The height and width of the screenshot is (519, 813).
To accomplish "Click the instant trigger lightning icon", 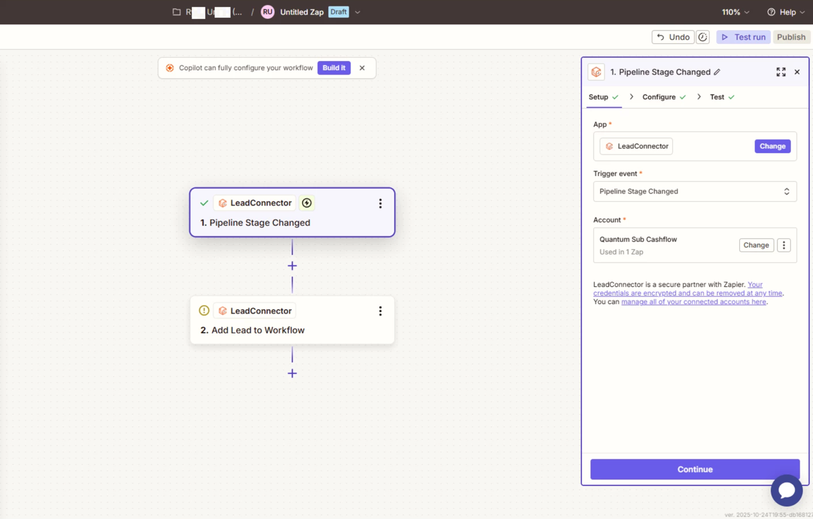I will pos(307,203).
